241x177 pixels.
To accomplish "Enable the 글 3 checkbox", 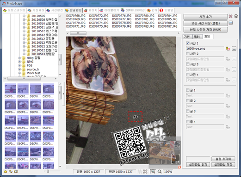I will 188,111.
